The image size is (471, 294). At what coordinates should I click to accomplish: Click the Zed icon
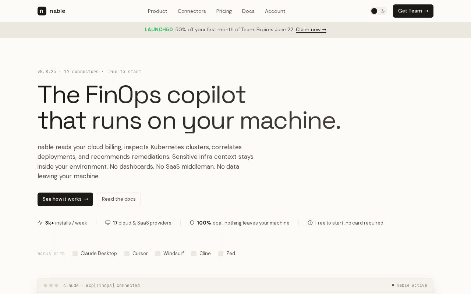click(x=221, y=254)
